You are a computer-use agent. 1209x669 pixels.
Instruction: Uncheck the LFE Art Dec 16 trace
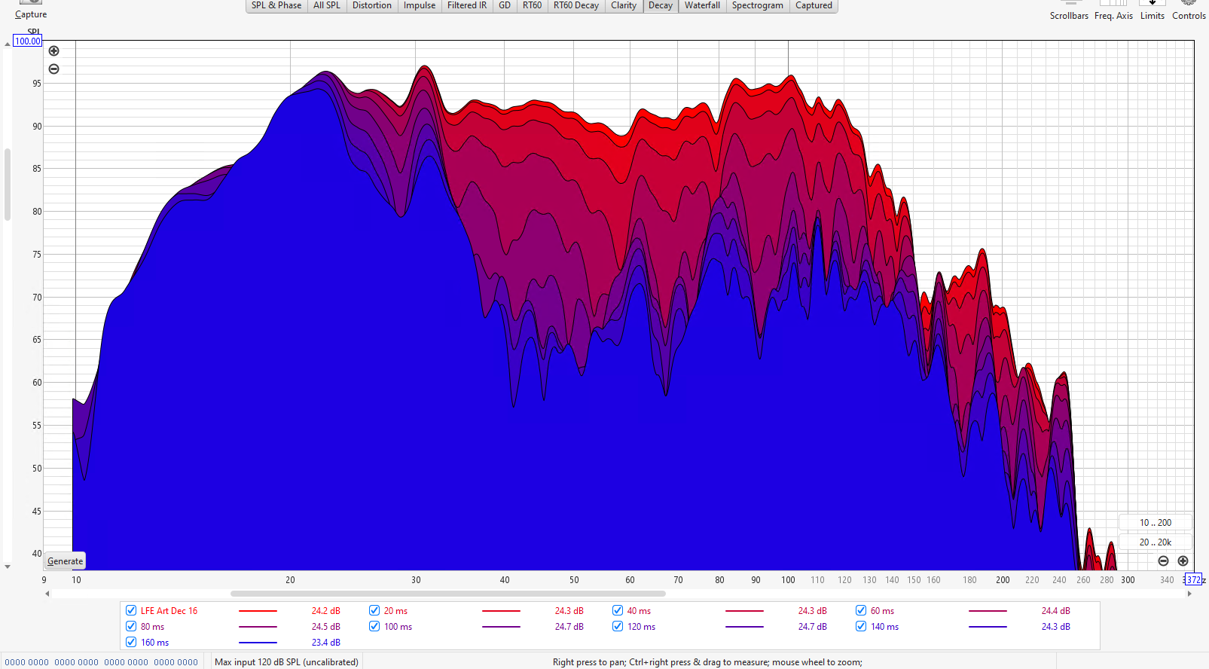coord(131,611)
